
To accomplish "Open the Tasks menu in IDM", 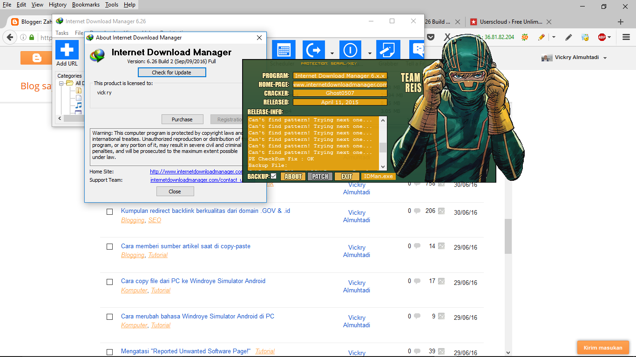I will (62, 33).
